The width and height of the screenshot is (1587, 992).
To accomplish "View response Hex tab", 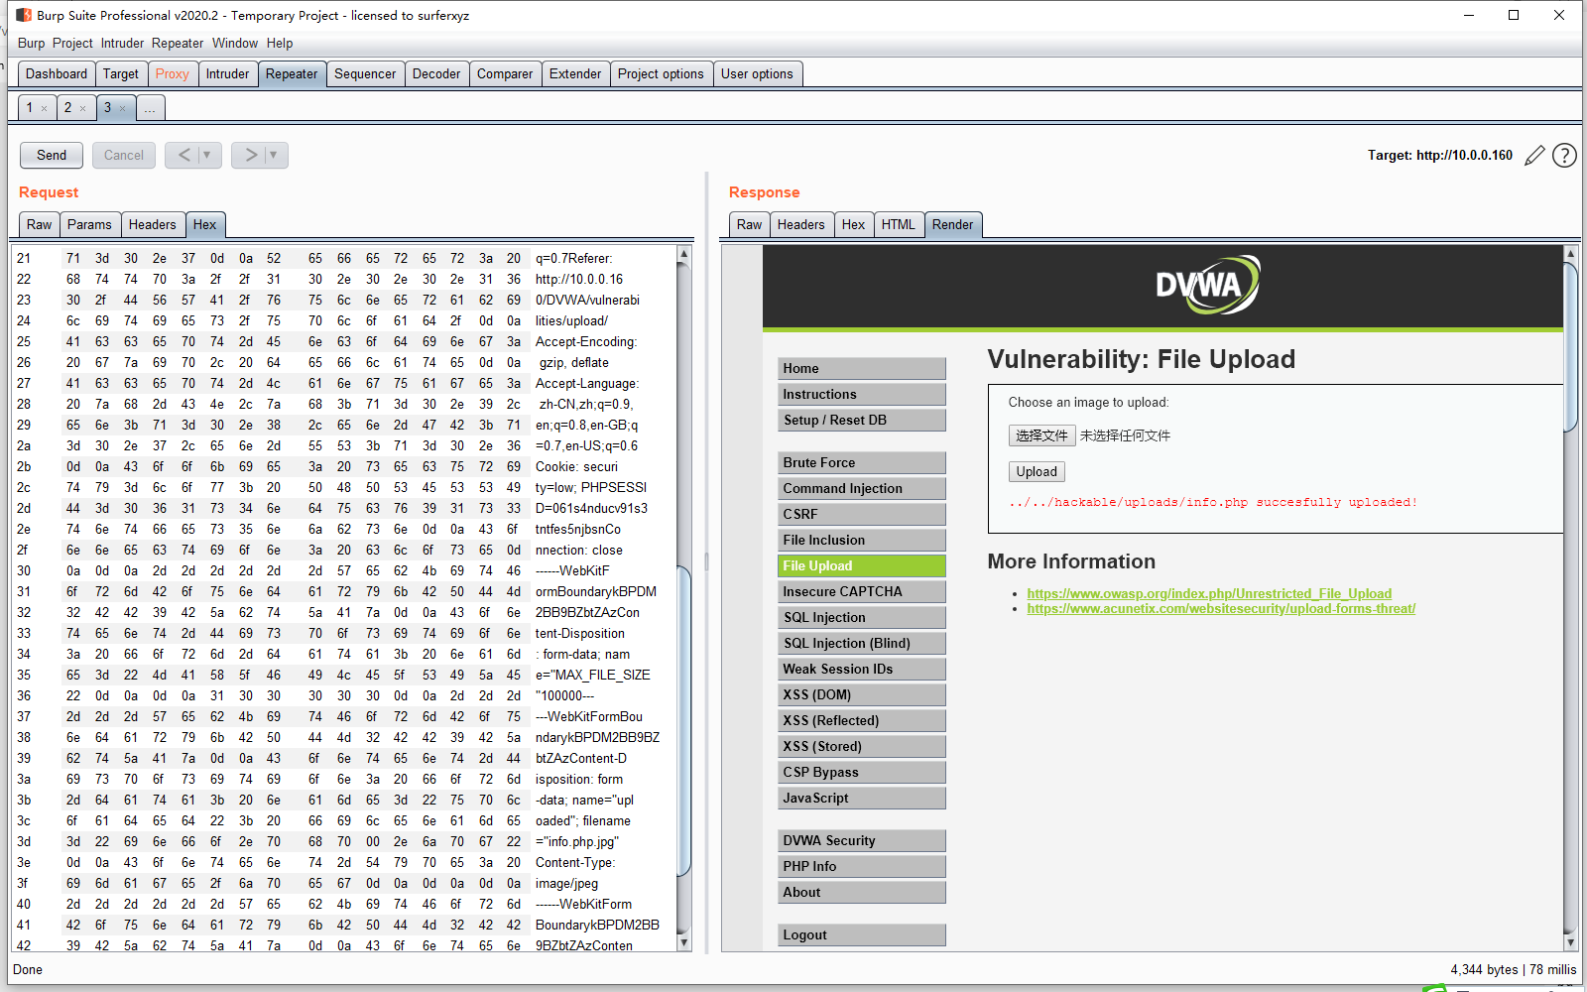I will click(x=854, y=225).
